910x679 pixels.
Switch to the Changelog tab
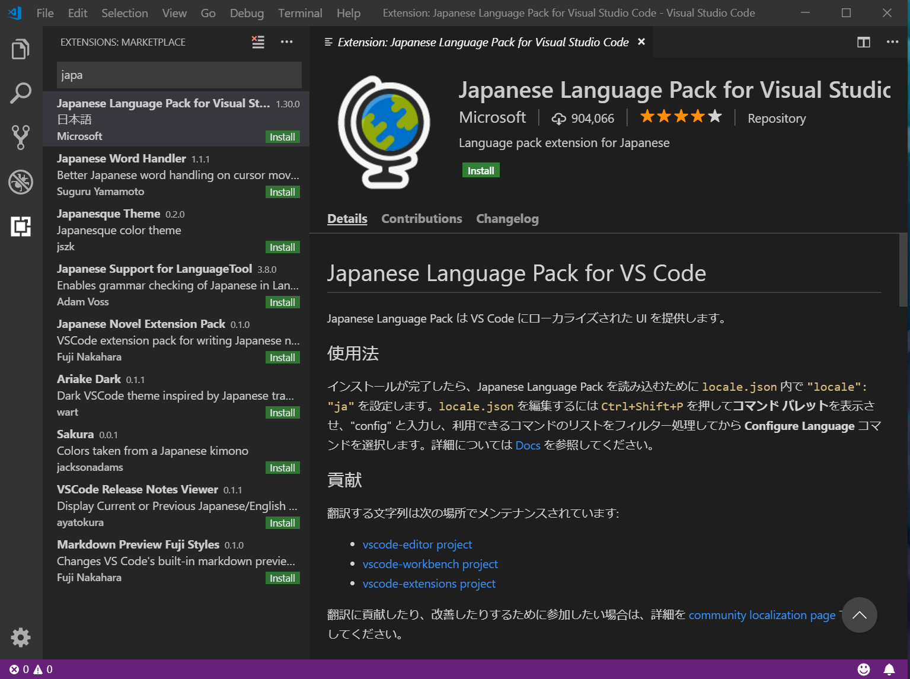[507, 218]
